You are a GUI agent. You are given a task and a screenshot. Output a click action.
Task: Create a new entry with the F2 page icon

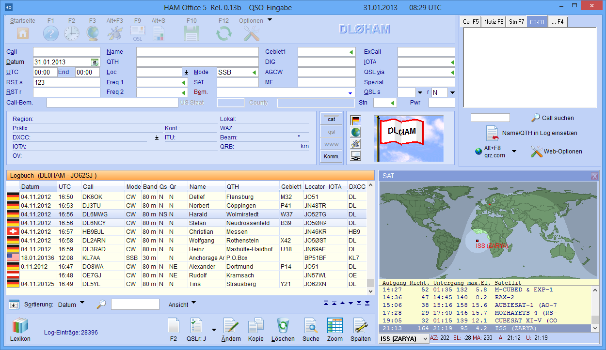click(x=174, y=325)
